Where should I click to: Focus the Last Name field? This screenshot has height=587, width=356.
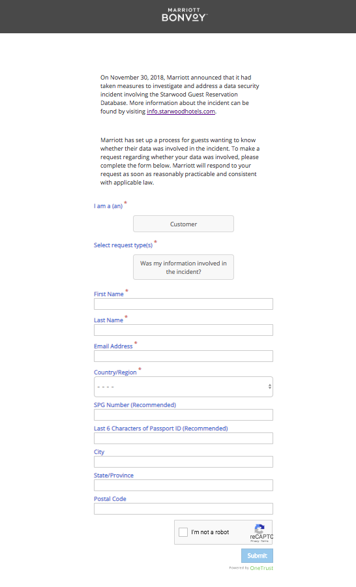pyautogui.click(x=183, y=330)
